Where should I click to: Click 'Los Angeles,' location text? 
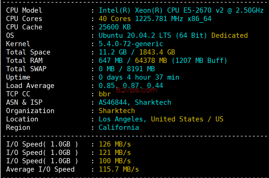click(123, 119)
